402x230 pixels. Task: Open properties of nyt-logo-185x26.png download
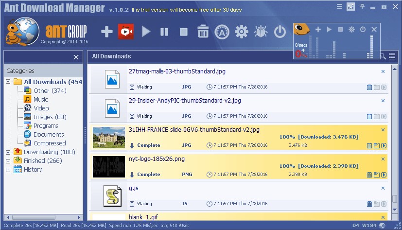click(369, 175)
